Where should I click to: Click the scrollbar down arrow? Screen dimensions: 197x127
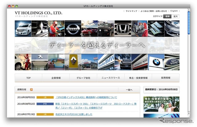point(189,113)
